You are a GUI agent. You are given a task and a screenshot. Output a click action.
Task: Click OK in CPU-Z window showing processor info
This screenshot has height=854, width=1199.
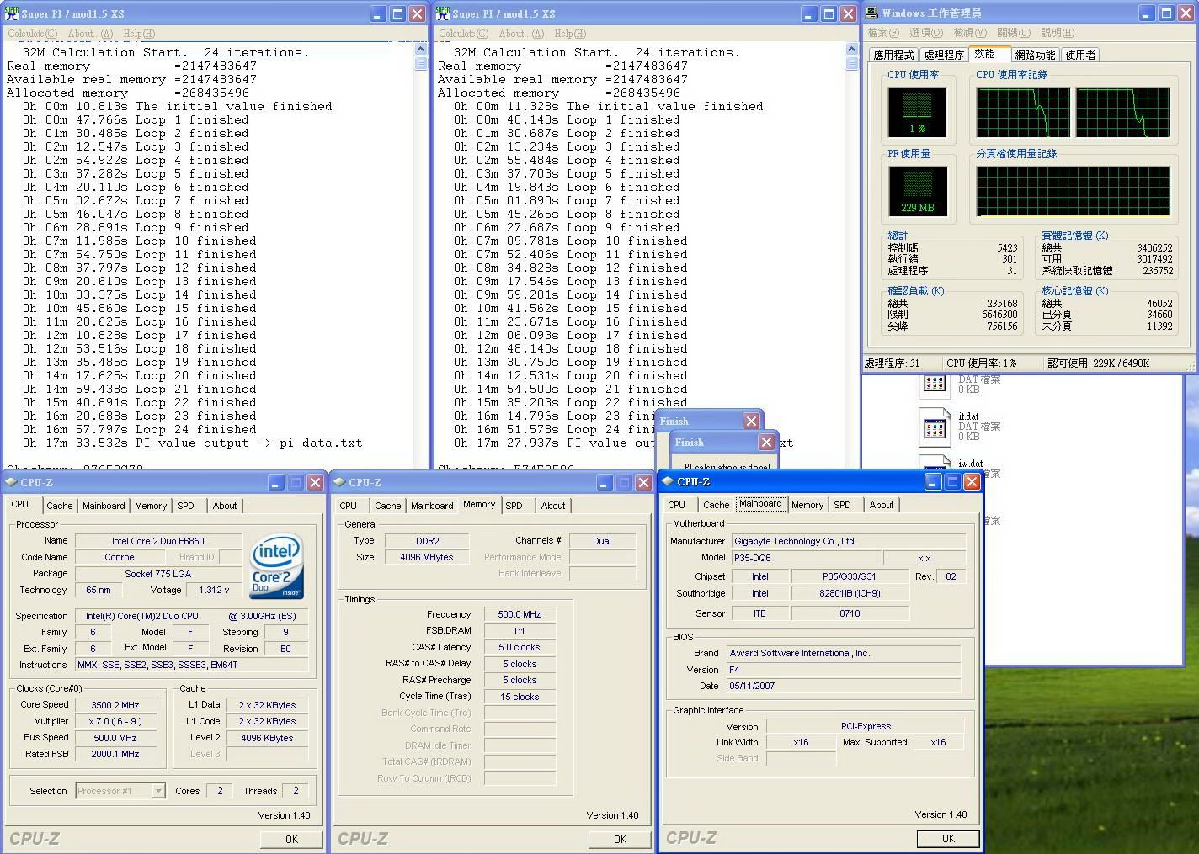(x=291, y=839)
